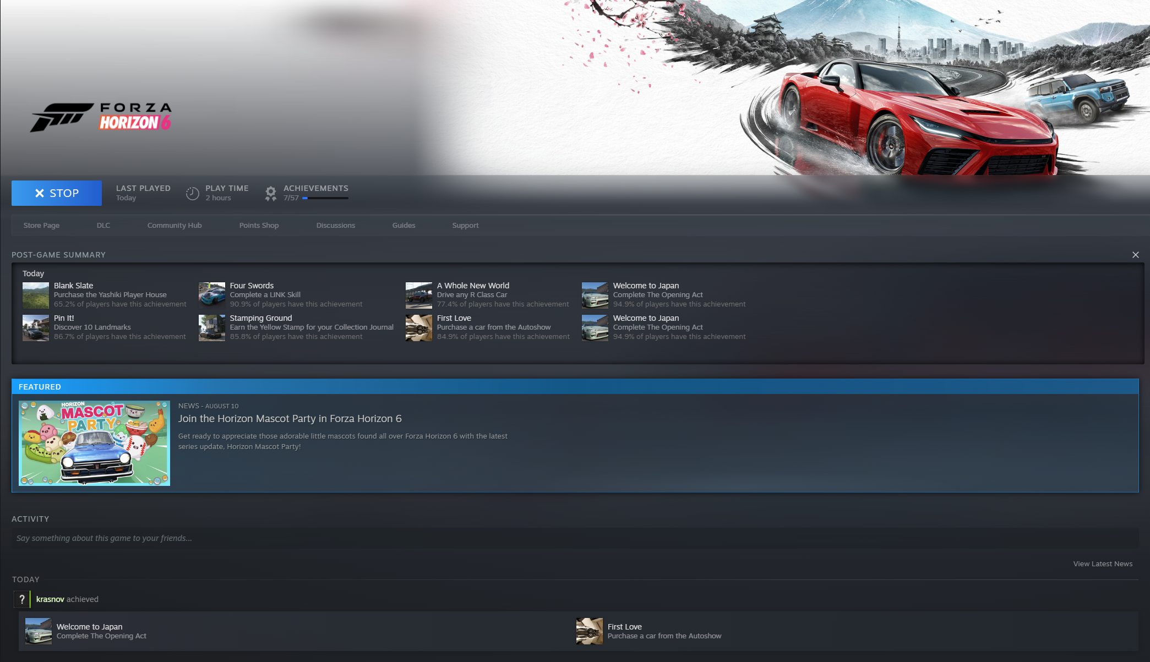Click the 'Pin It!' achievement title

pyautogui.click(x=64, y=318)
